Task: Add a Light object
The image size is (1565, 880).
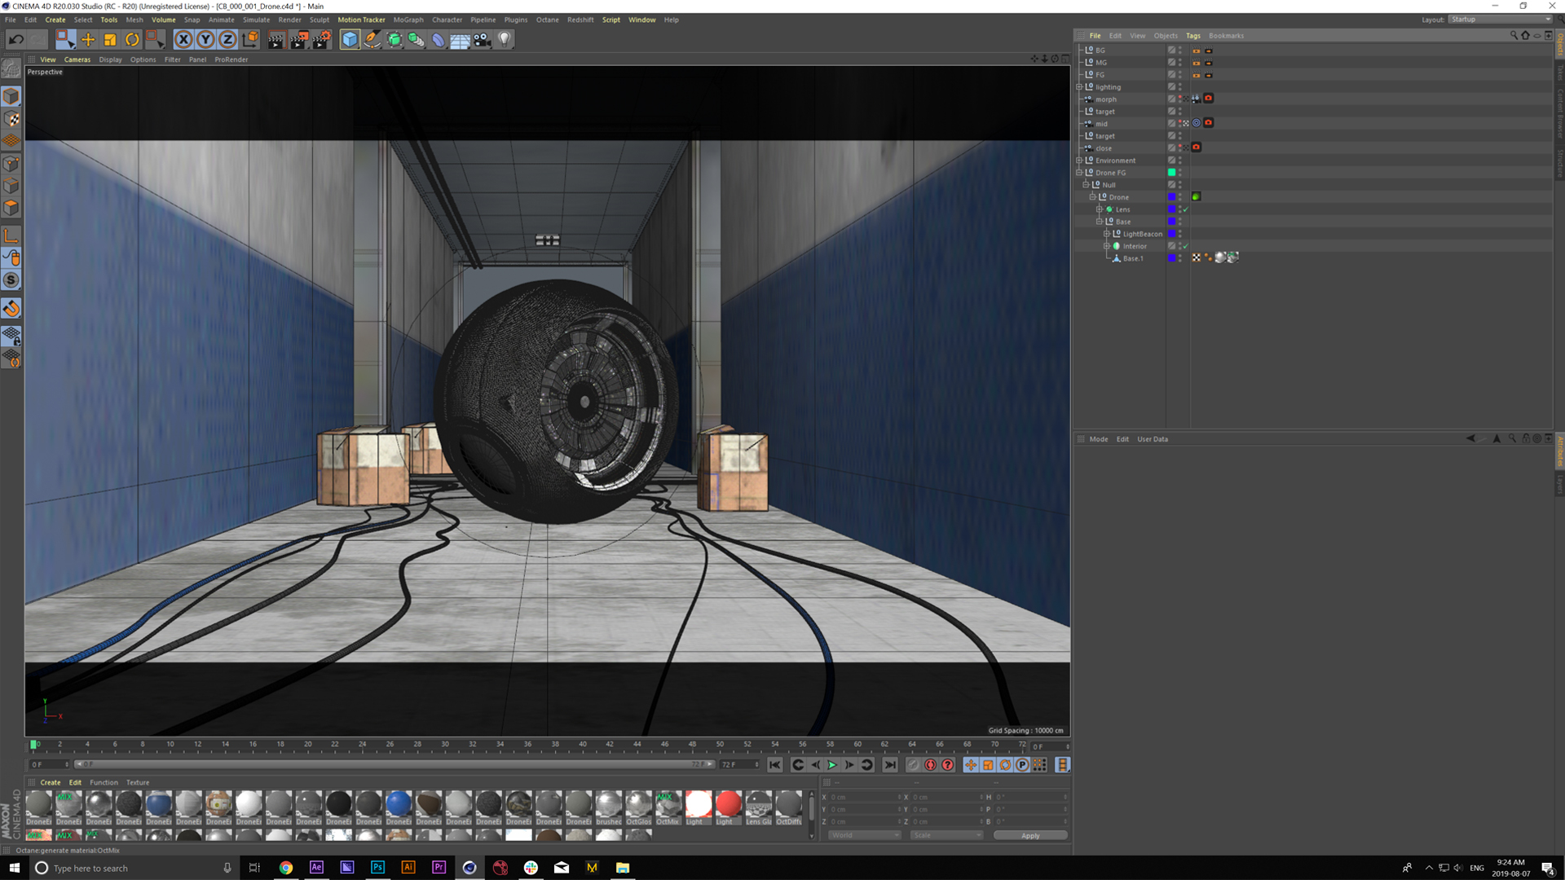Action: (x=505, y=39)
